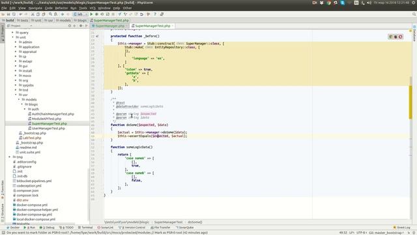Click the Save All toolbar icon
This screenshot has height=235, width=417.
pos(8,14)
